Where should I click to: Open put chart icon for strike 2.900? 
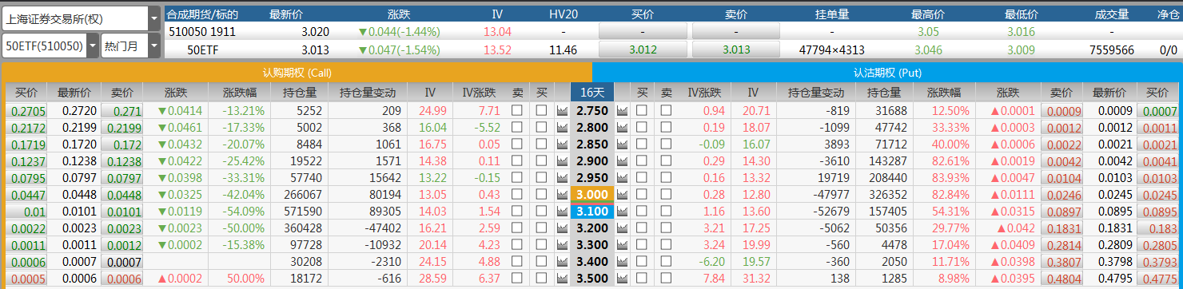click(x=622, y=160)
